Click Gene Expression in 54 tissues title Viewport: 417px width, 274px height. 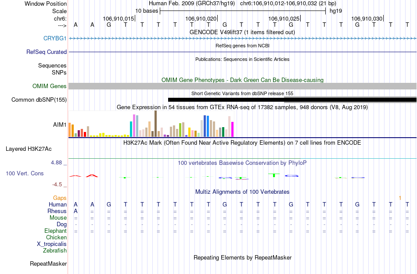point(242,107)
